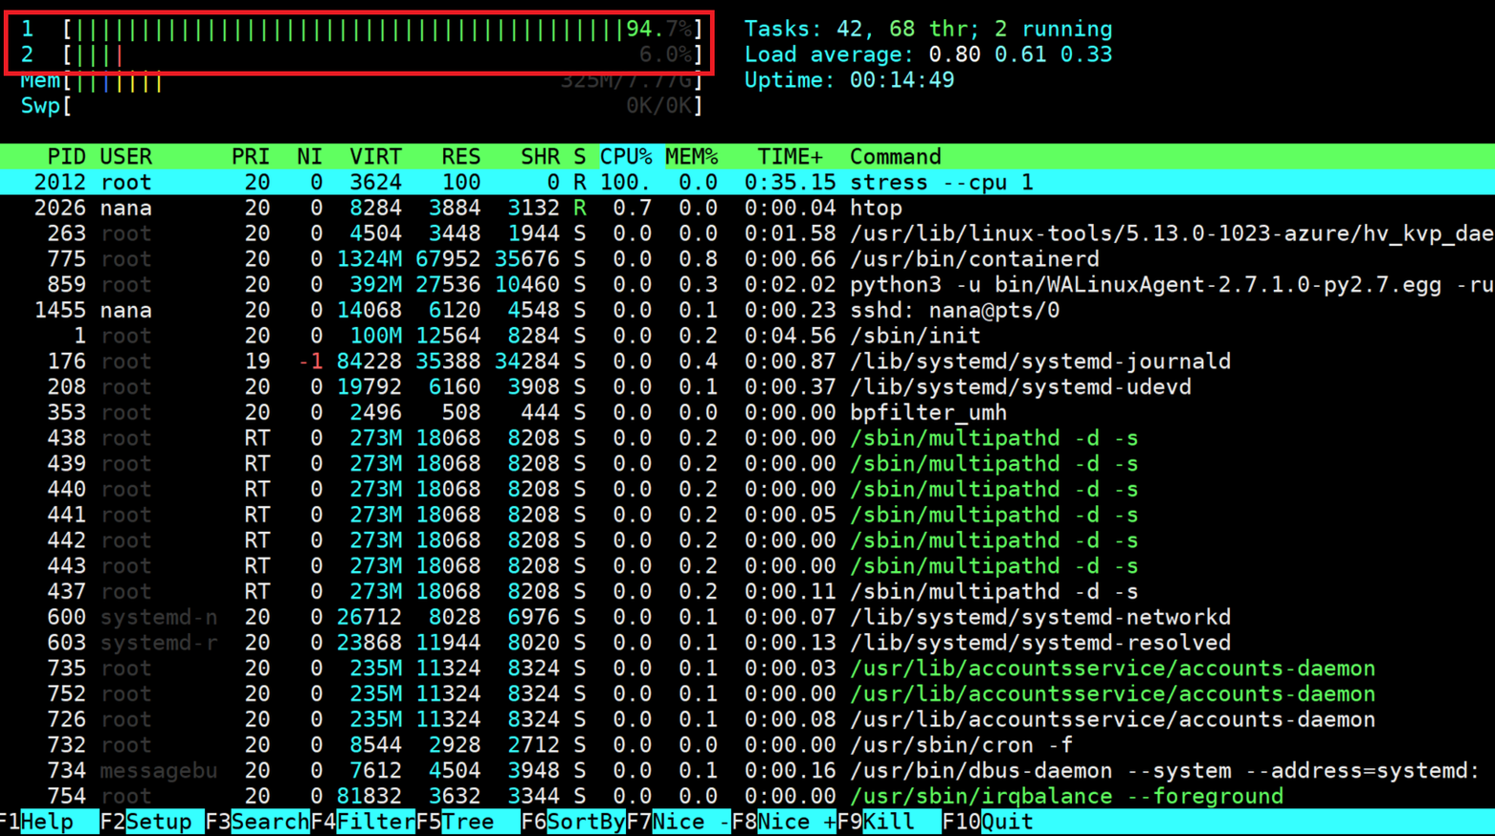Select the stress --cpu 1 process row
The width and height of the screenshot is (1495, 836).
coord(747,183)
